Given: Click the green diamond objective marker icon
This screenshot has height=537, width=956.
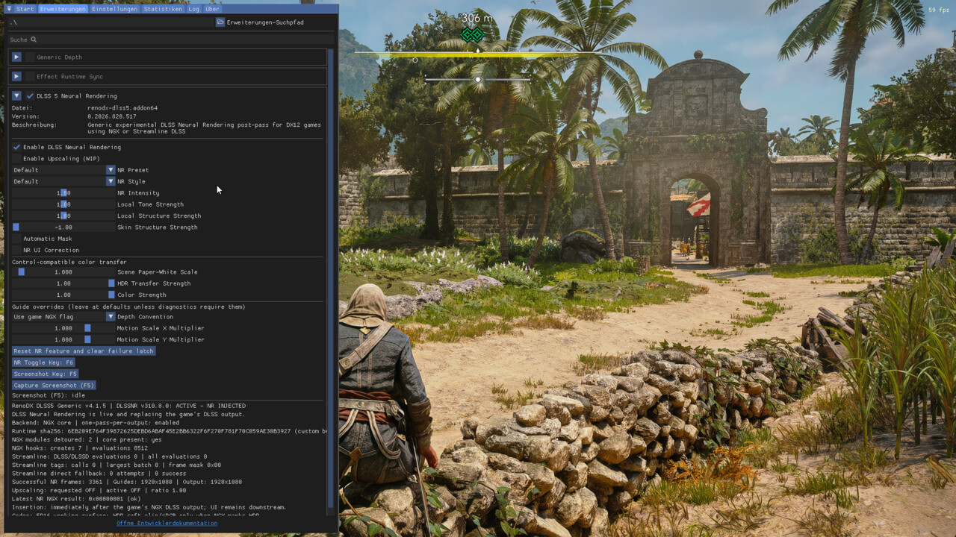Looking at the screenshot, I should [x=472, y=34].
